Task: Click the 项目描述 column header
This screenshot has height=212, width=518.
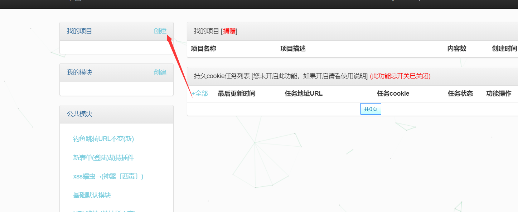Action: pos(293,49)
